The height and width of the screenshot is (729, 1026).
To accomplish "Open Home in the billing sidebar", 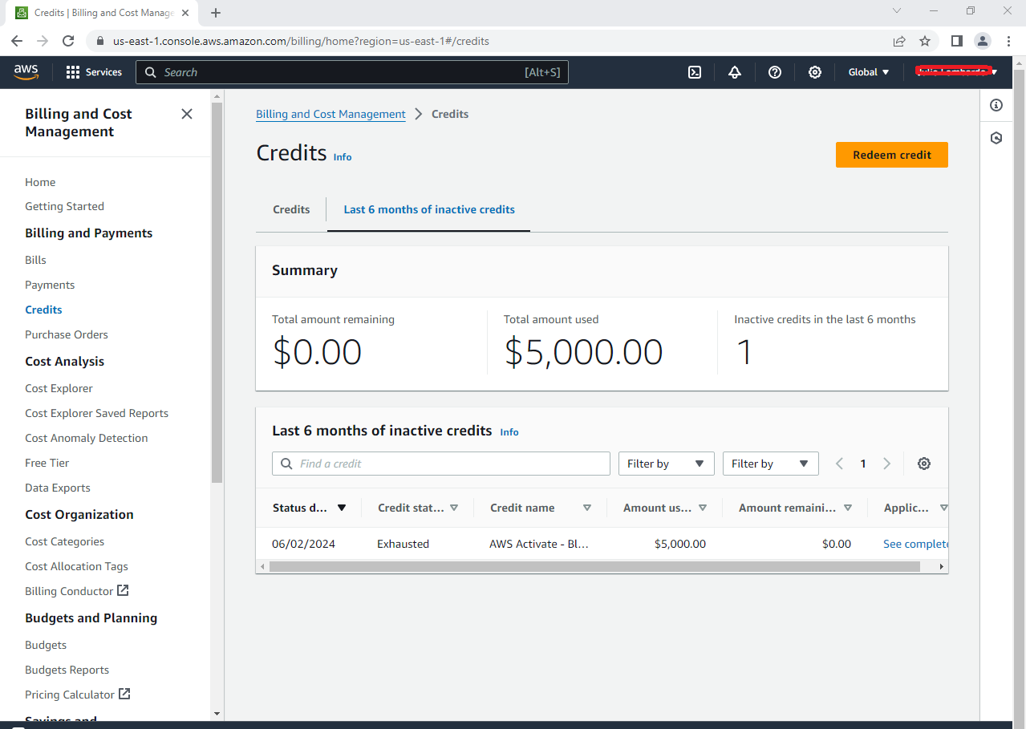I will pos(40,182).
